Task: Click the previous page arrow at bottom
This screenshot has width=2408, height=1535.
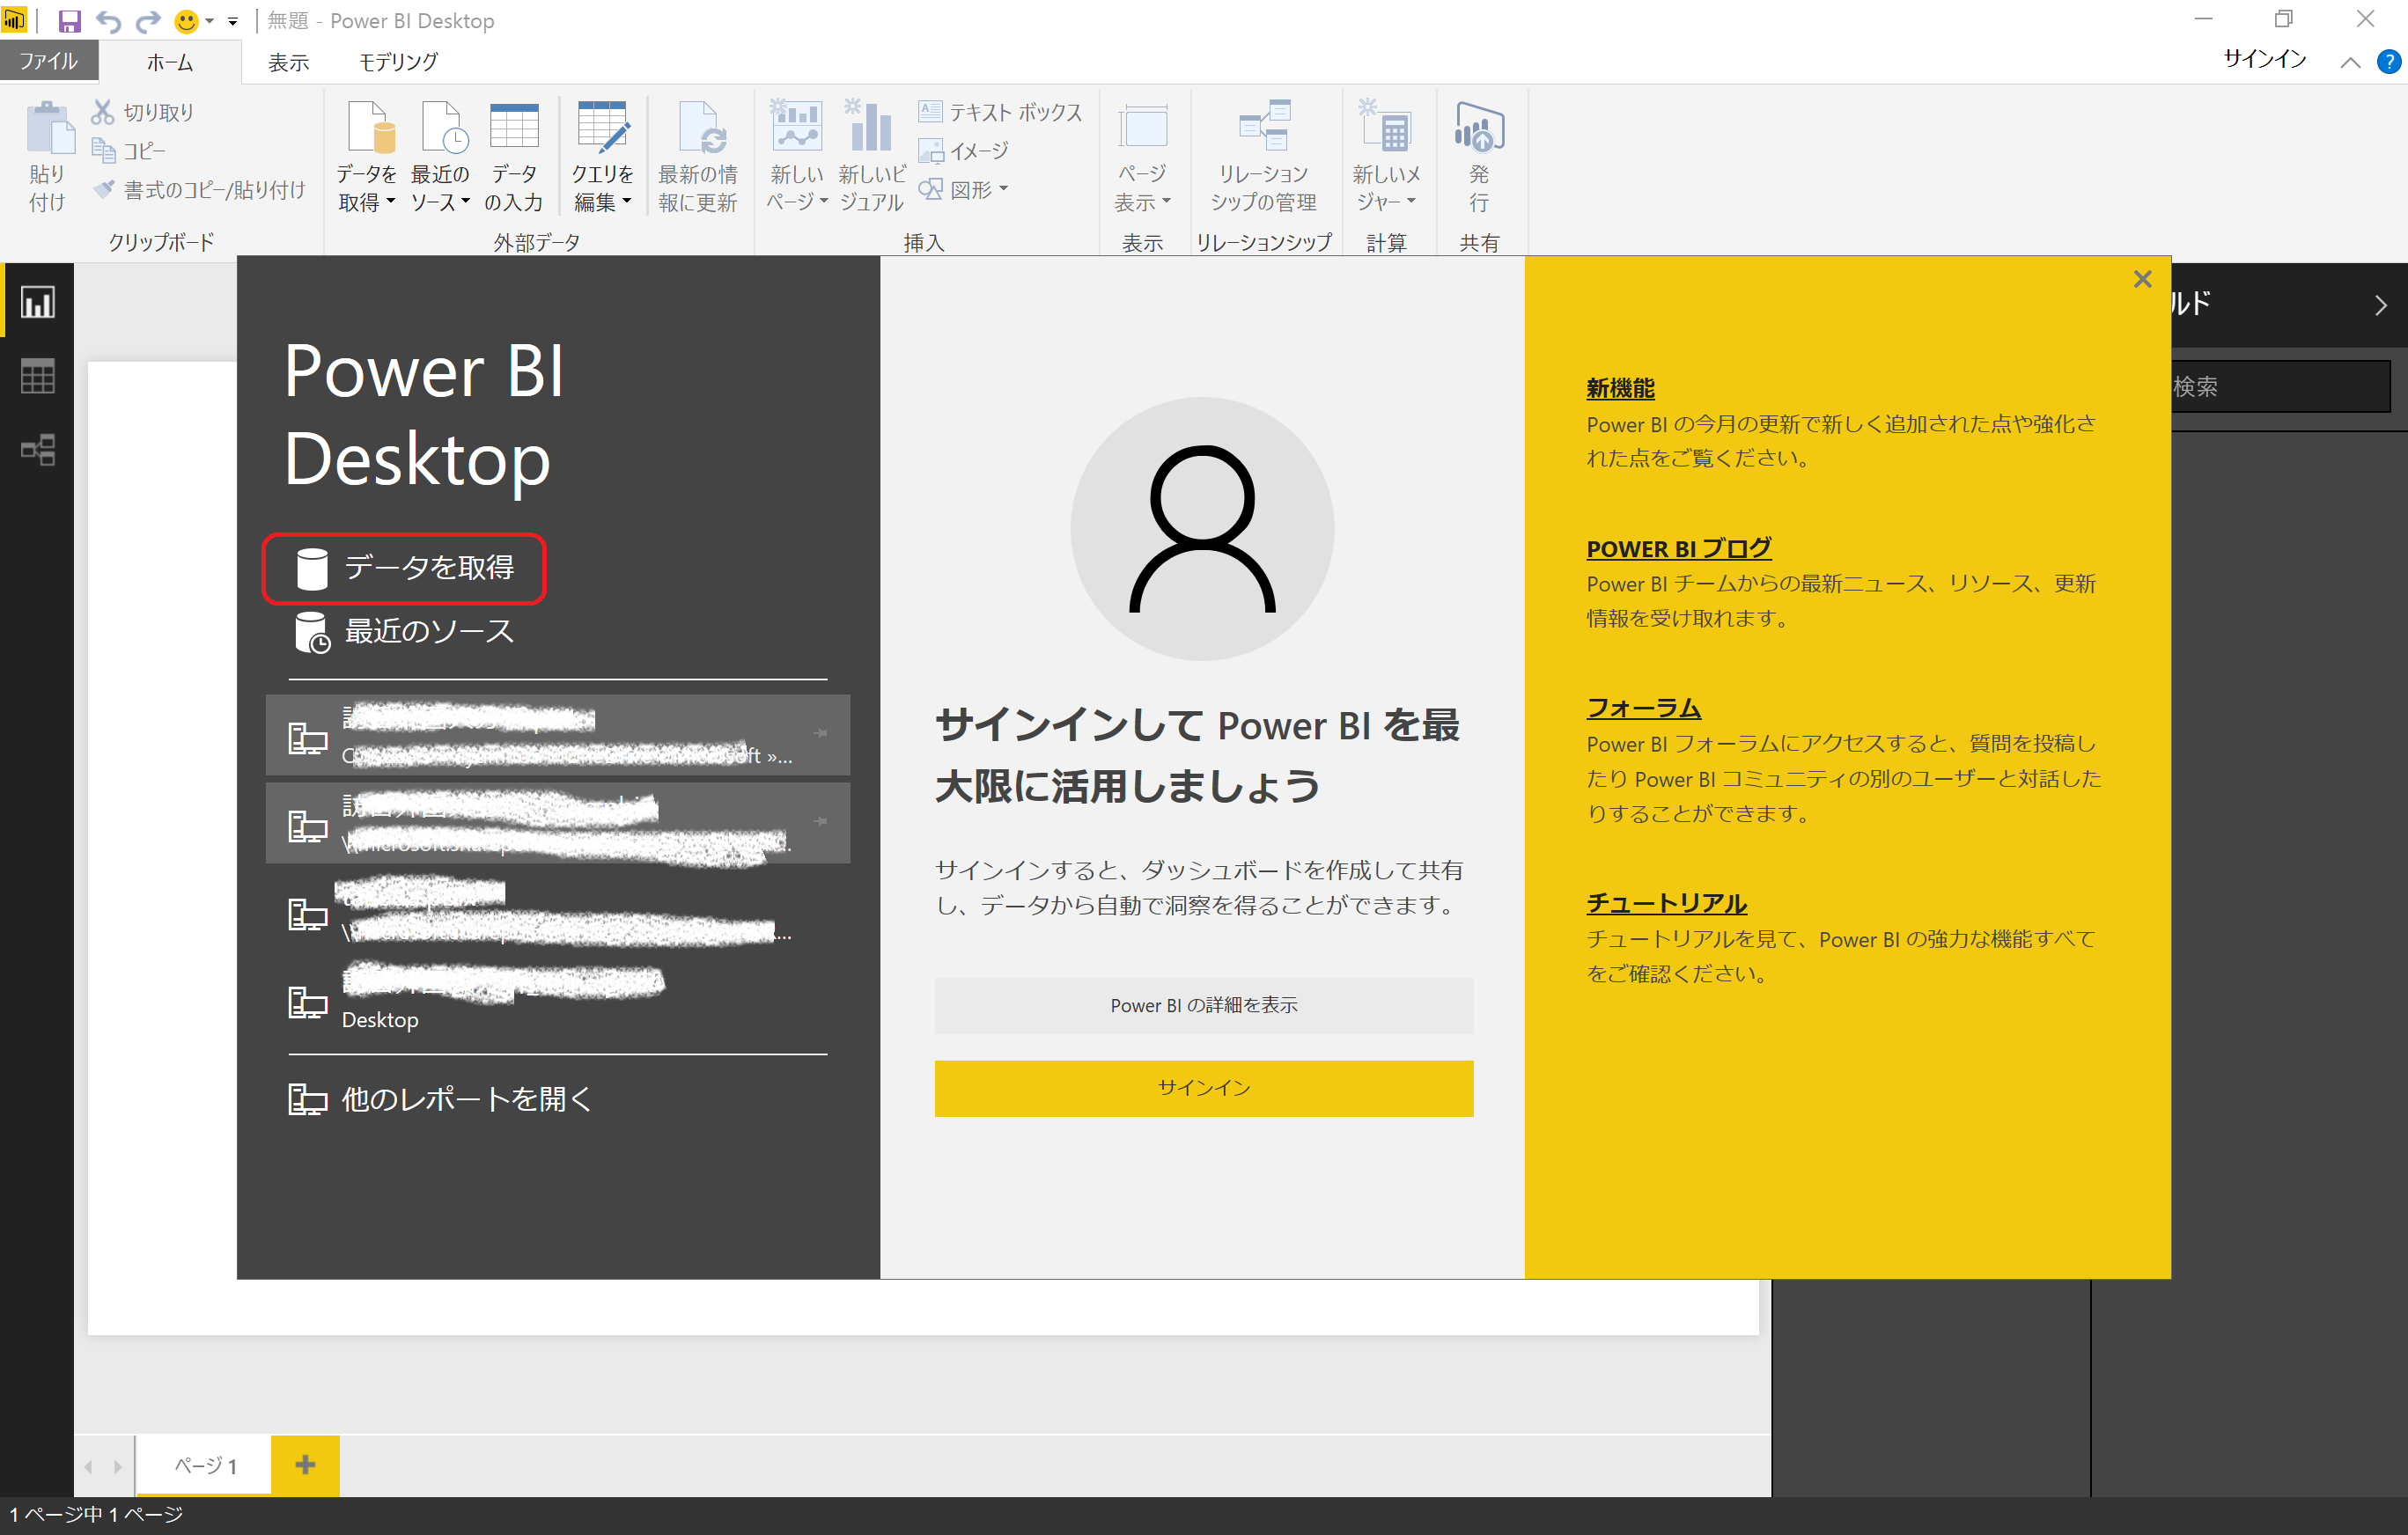Action: (89, 1467)
